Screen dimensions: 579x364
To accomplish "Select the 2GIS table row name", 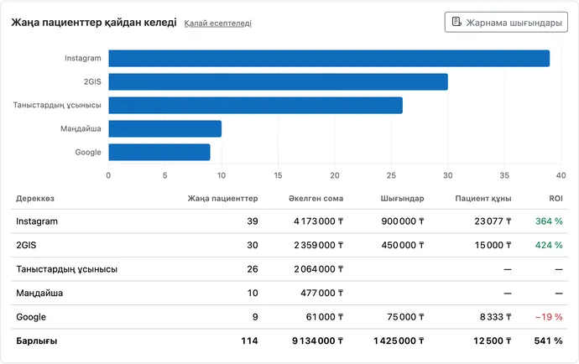I will [x=26, y=245].
